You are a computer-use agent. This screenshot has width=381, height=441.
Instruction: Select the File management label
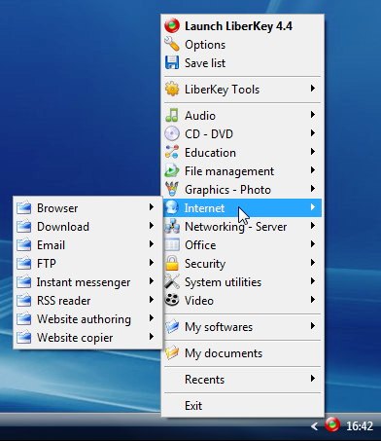coord(229,171)
